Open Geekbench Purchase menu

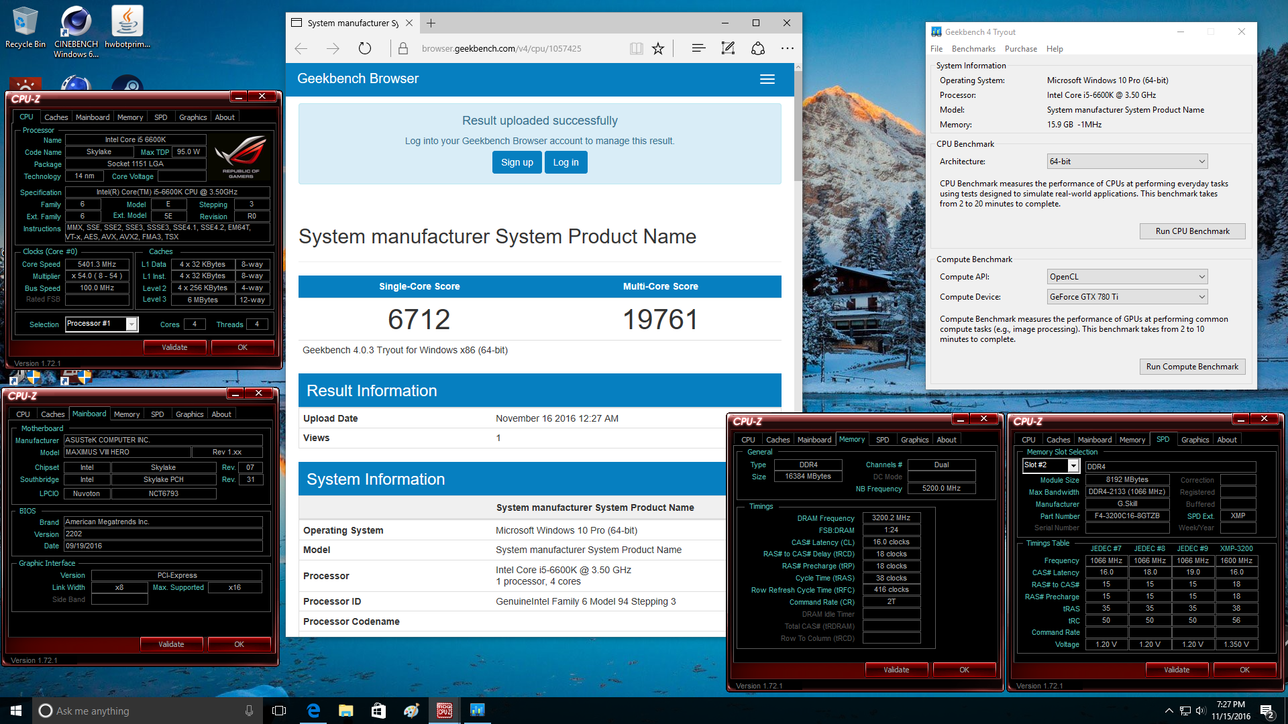(x=1020, y=49)
